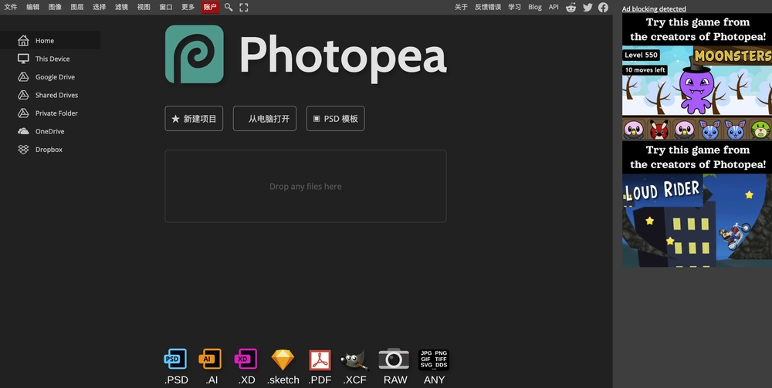Open the 窗口 menu
Image resolution: width=772 pixels, height=388 pixels.
(166, 7)
